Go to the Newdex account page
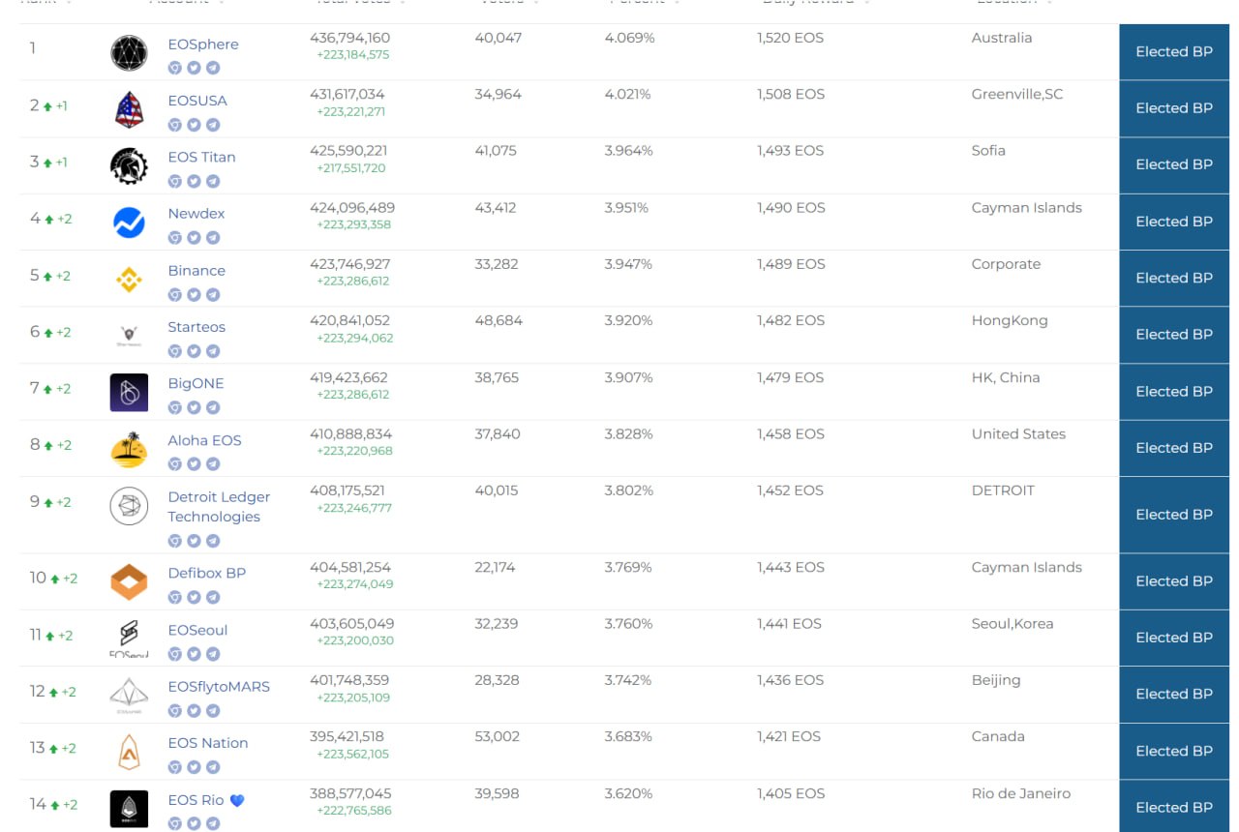This screenshot has width=1239, height=832. (196, 213)
